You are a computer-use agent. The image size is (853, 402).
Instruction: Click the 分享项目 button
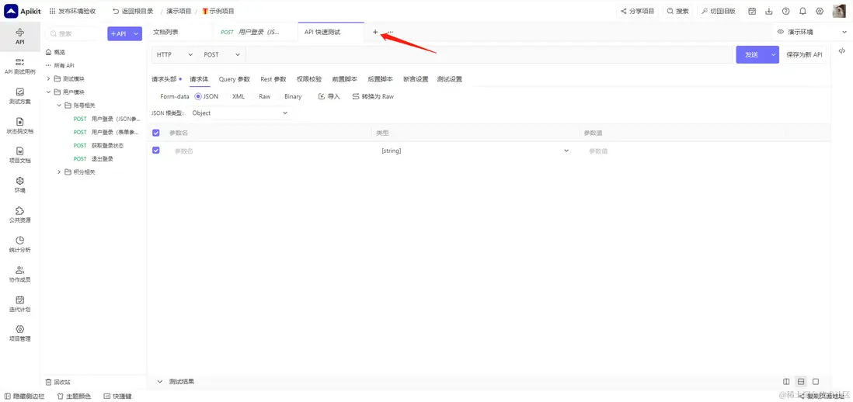pyautogui.click(x=638, y=11)
